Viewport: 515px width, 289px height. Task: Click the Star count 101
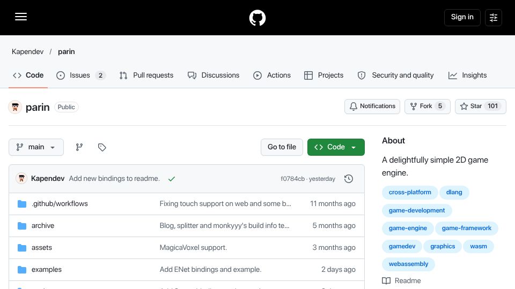point(492,106)
